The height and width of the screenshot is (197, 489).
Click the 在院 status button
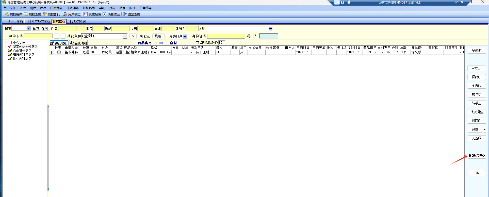[x=45, y=28]
